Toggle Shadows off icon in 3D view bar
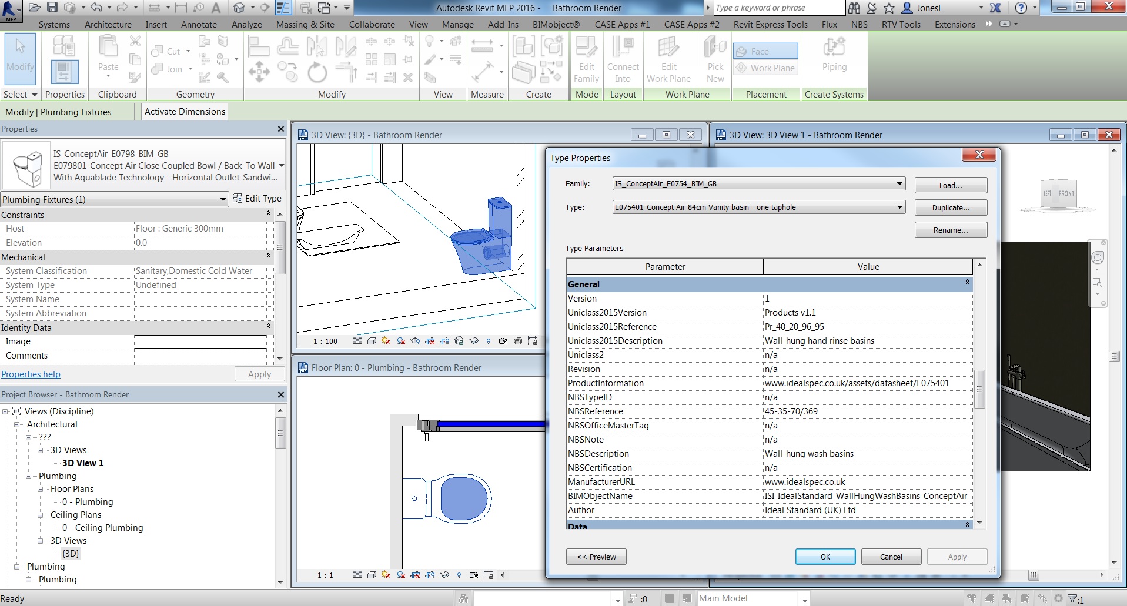The image size is (1127, 606). (x=401, y=341)
